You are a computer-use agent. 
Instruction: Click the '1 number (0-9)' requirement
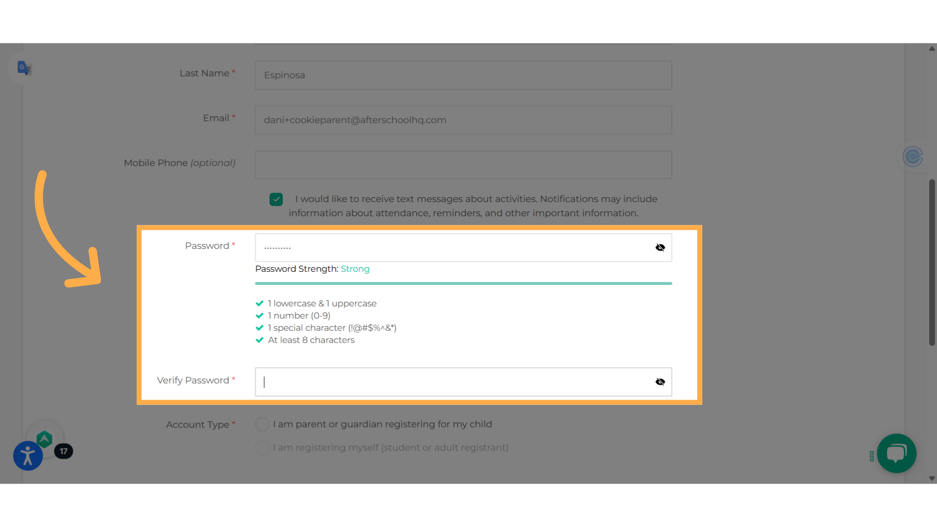(x=299, y=316)
